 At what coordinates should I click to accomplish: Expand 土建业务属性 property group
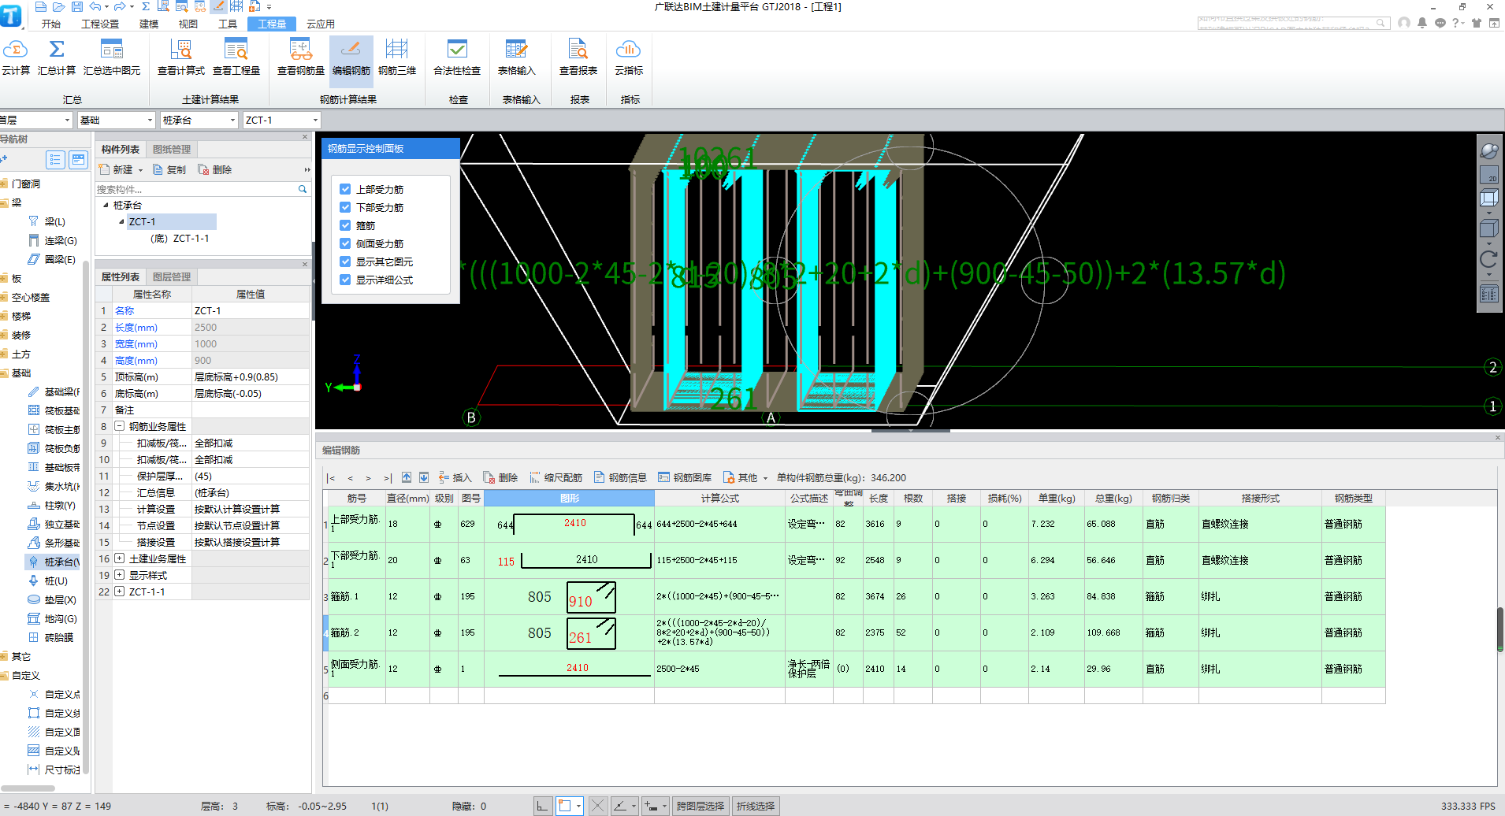pos(120,558)
